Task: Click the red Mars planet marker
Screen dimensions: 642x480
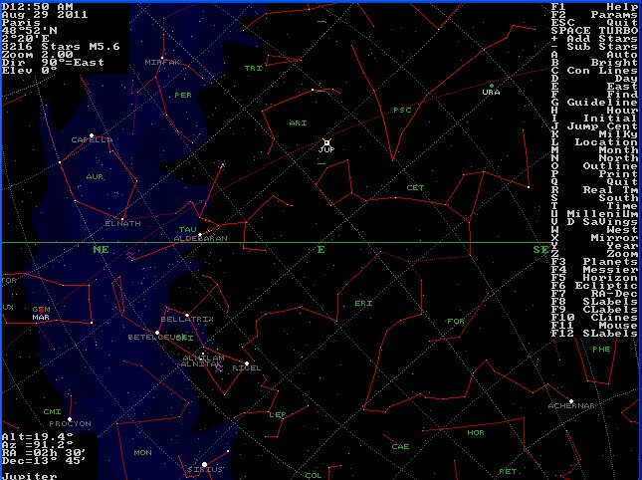Action: coord(41,311)
